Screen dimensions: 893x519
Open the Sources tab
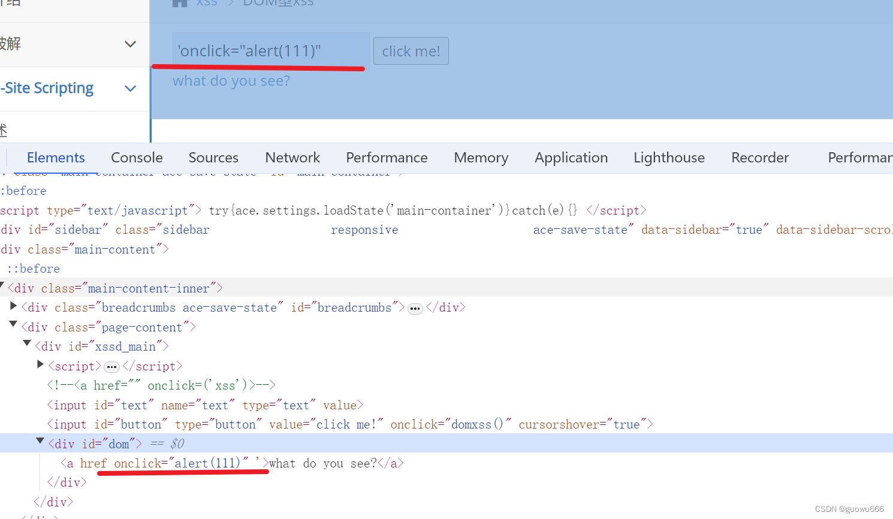pyautogui.click(x=213, y=158)
